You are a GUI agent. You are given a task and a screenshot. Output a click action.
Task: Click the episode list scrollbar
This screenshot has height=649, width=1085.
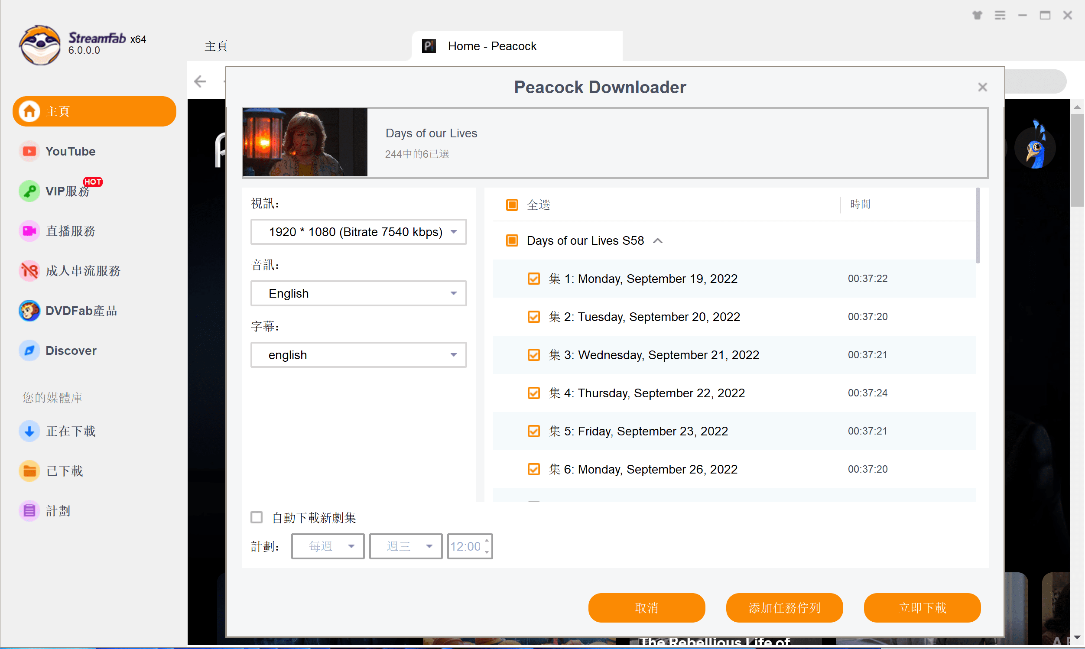click(978, 226)
